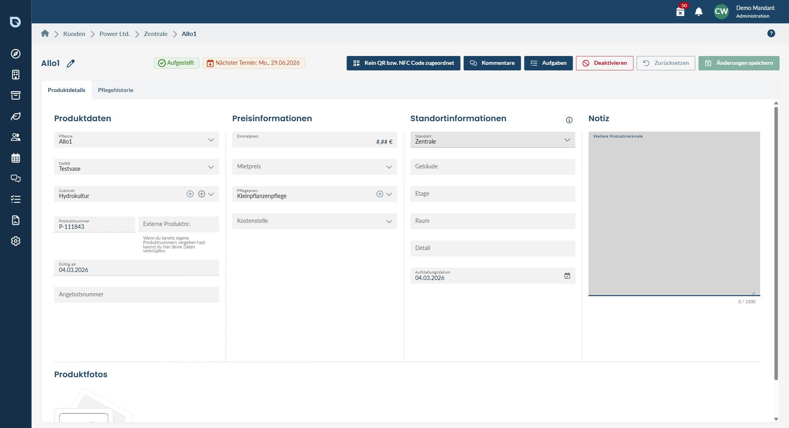This screenshot has width=789, height=428.
Task: Click Änderungen speichern button
Action: (739, 63)
